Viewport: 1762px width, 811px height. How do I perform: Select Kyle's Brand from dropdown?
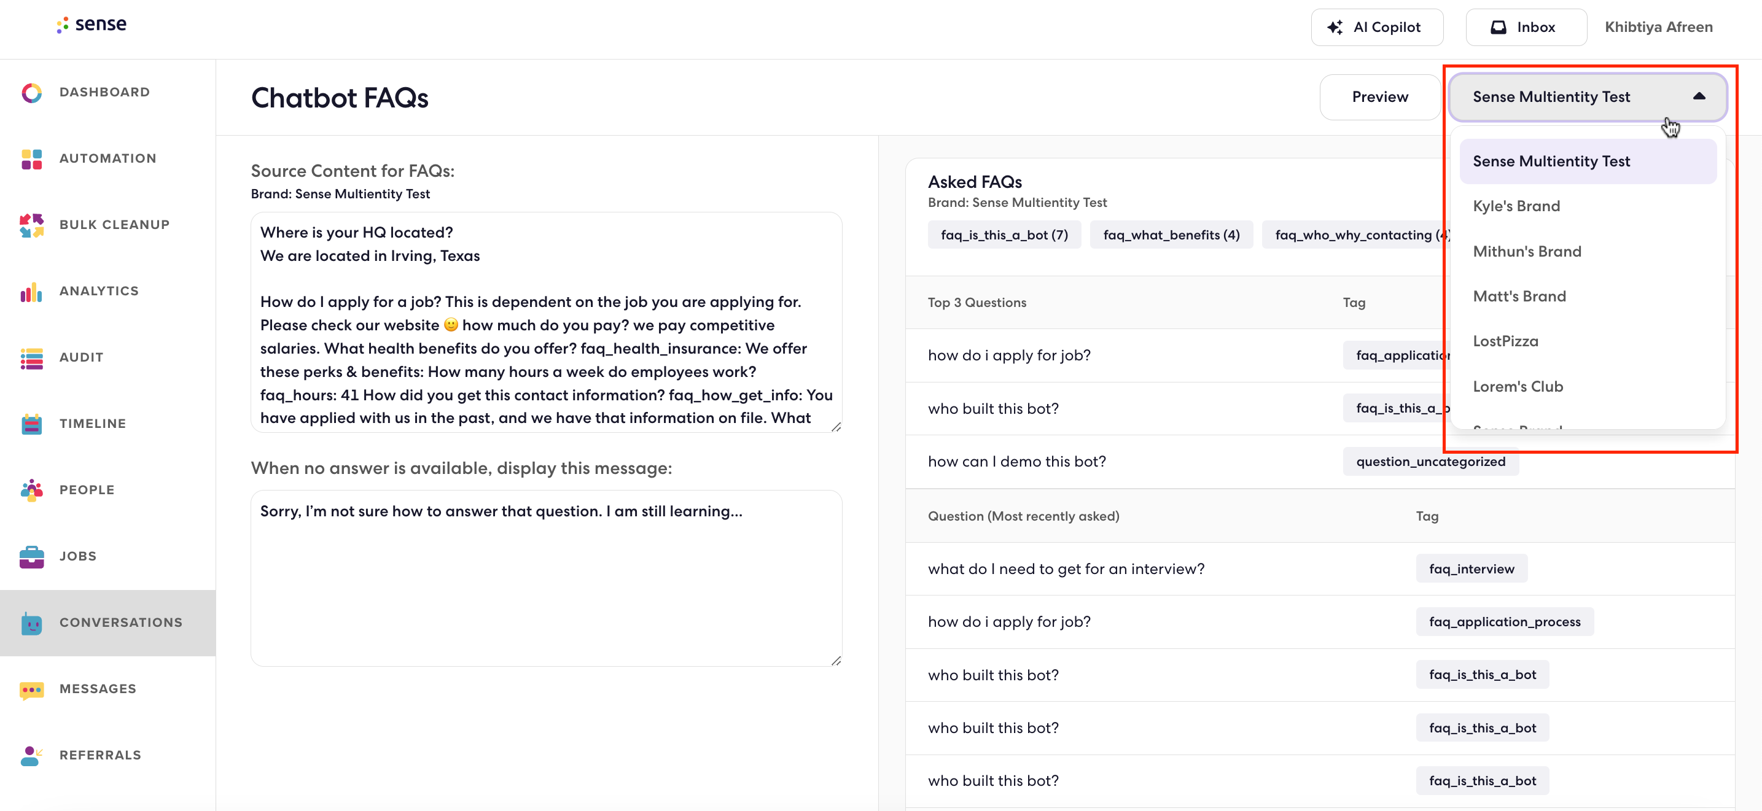point(1588,206)
